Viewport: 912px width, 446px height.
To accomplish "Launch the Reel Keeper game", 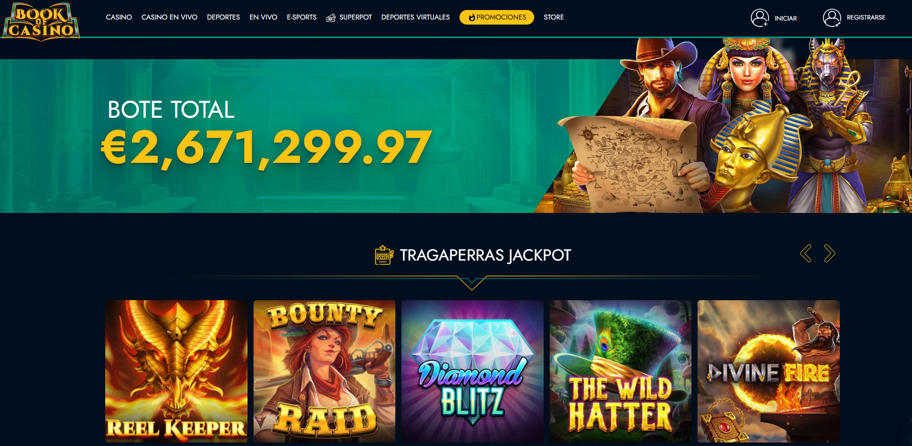I will pyautogui.click(x=176, y=371).
